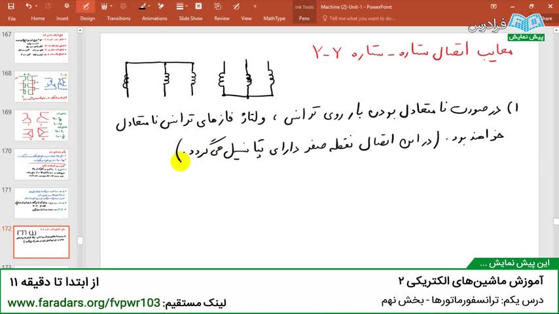Go to the Design ribbon tab
Viewport: 559px width, 314px height.
pyautogui.click(x=87, y=18)
